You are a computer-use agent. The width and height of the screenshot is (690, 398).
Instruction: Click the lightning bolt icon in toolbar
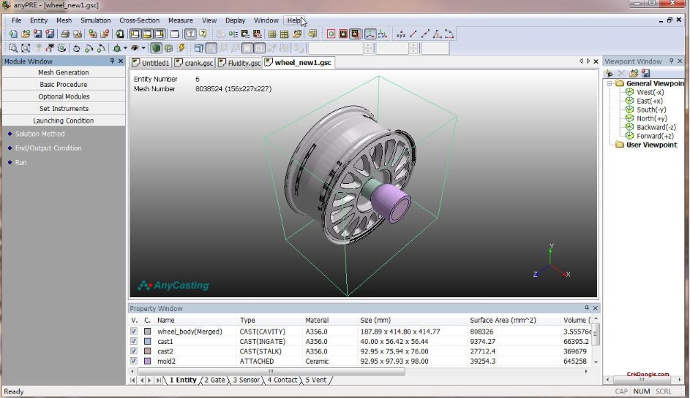(181, 48)
